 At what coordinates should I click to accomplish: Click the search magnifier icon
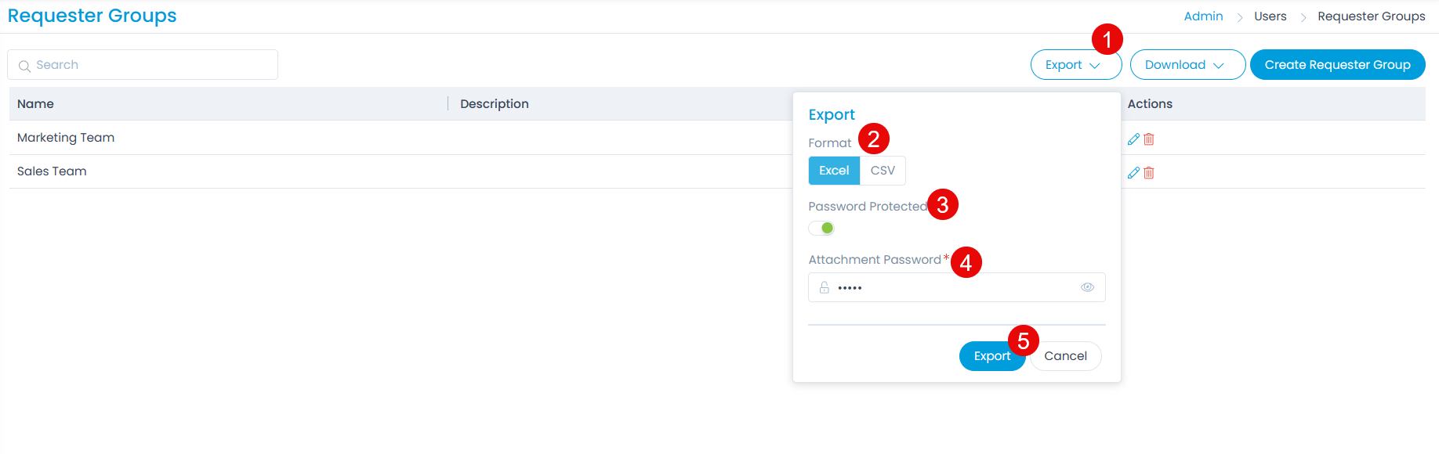(x=24, y=66)
